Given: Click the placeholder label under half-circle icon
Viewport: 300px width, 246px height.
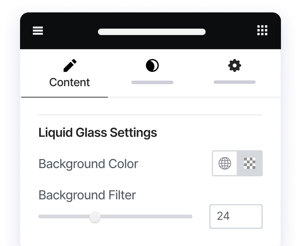Looking at the screenshot, I should tap(152, 82).
